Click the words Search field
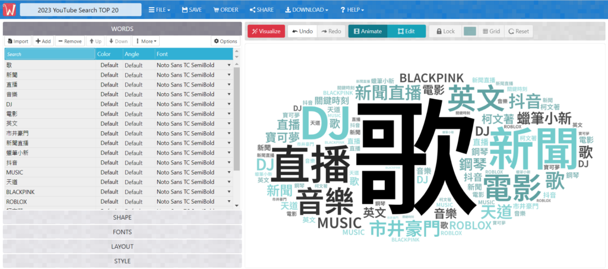The height and width of the screenshot is (269, 608). pos(50,54)
